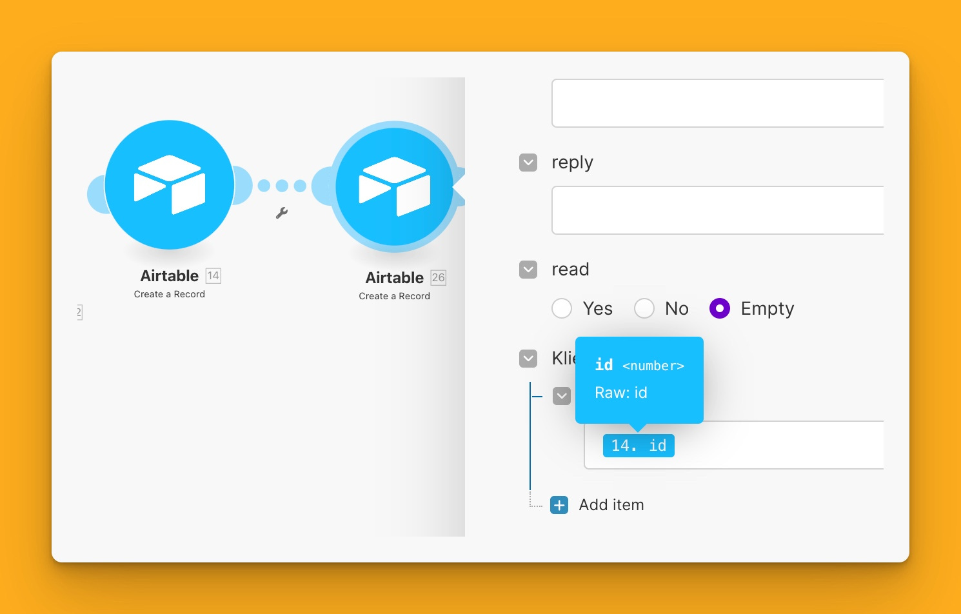Collapse the Kli field chevron
Viewport: 961px width, 614px height.
click(x=528, y=359)
